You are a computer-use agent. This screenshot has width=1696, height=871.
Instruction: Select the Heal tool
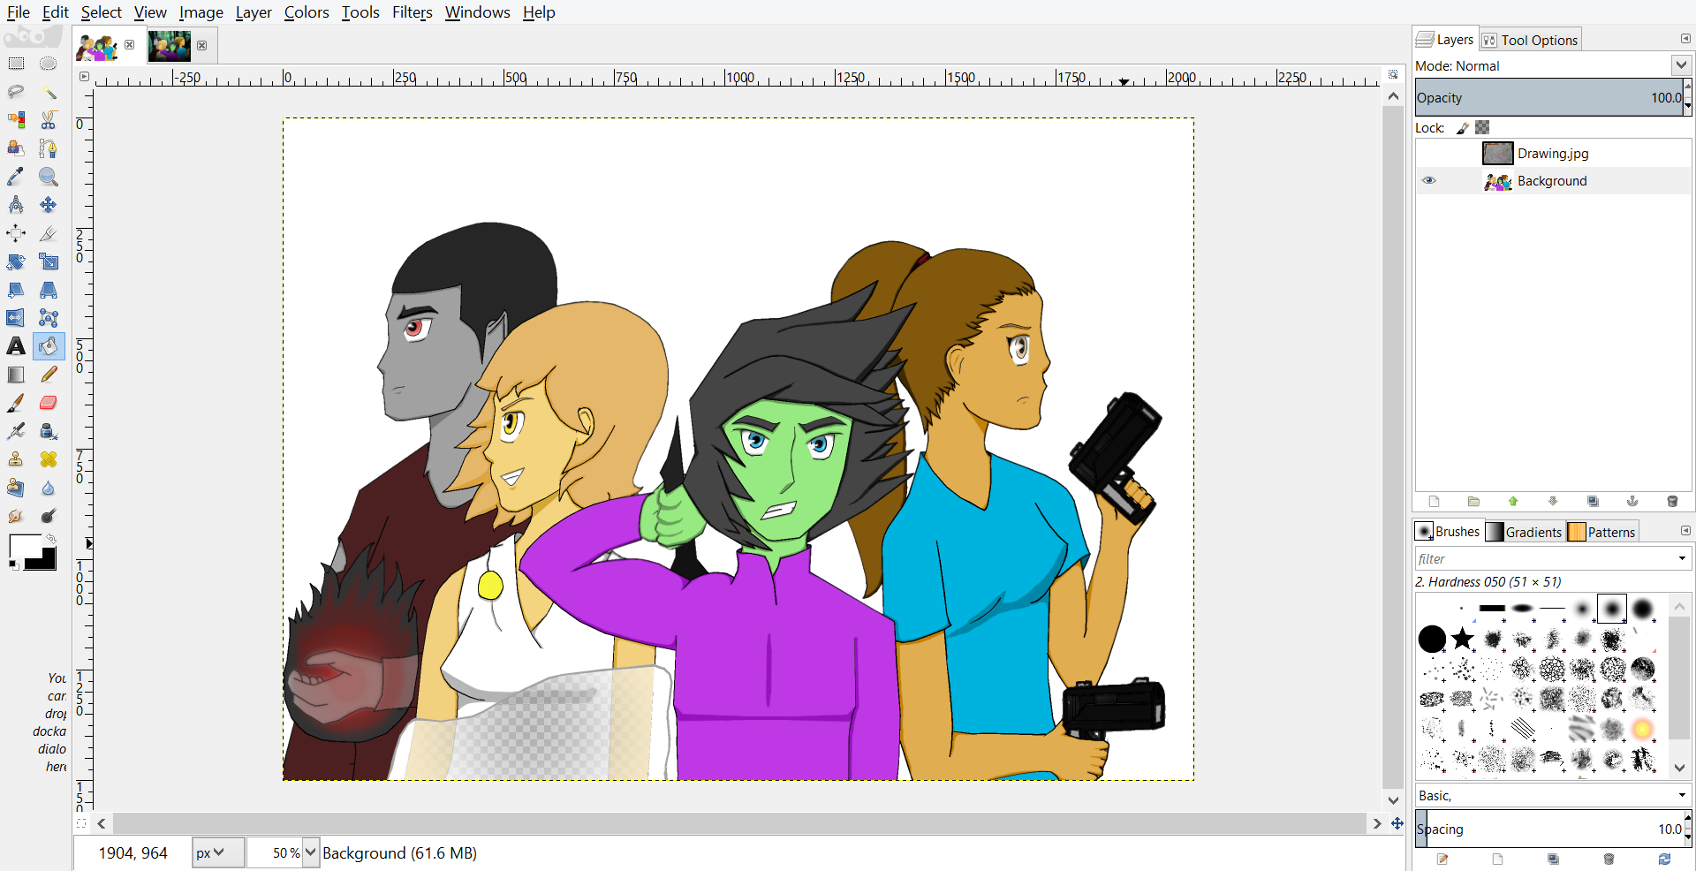[x=48, y=459]
